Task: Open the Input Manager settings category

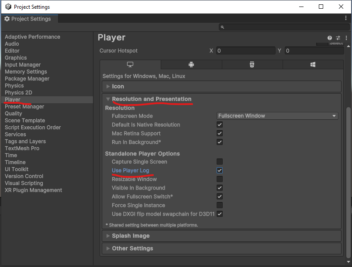Action: (x=23, y=64)
